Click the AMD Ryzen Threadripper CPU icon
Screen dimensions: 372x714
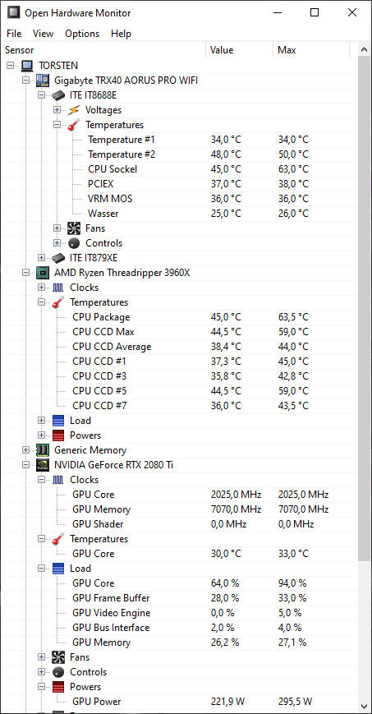click(x=43, y=273)
